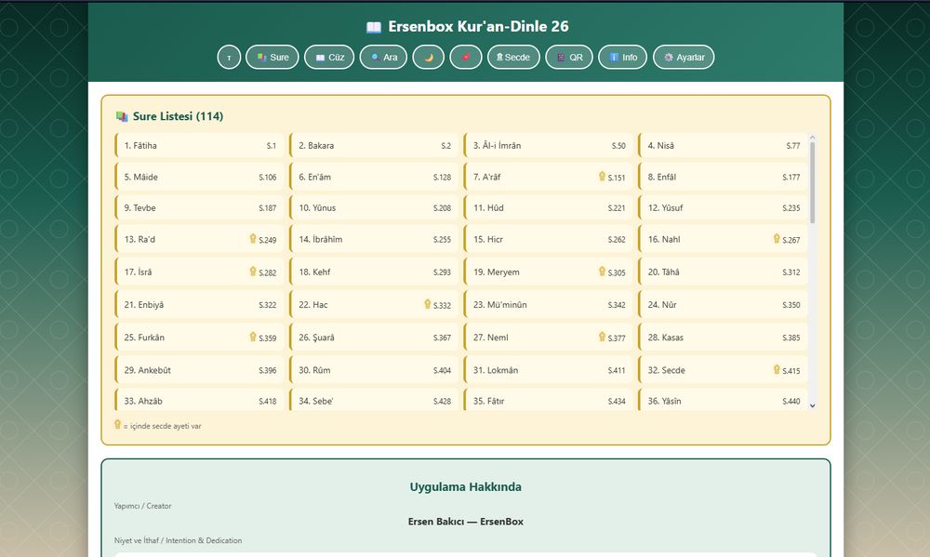Screen dimensions: 930x557
Task: Select sure 20. Tâhâ
Action: (x=723, y=272)
